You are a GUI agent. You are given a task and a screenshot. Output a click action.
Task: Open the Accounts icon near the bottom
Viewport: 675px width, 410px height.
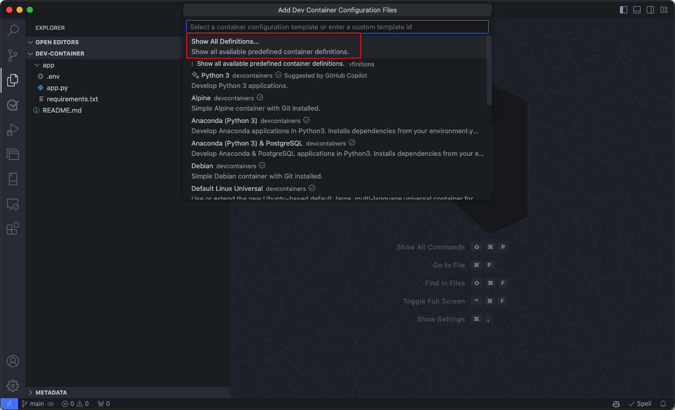point(13,361)
